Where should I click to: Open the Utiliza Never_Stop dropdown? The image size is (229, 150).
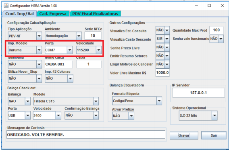click(25, 78)
